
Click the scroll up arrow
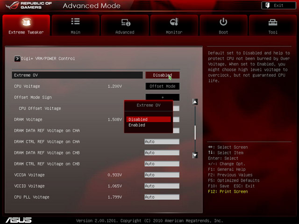[x=195, y=102]
